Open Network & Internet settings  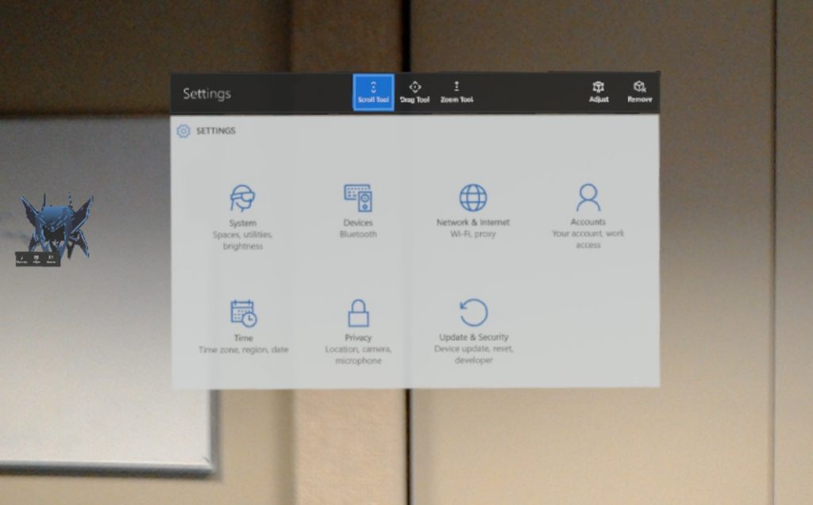tap(473, 212)
